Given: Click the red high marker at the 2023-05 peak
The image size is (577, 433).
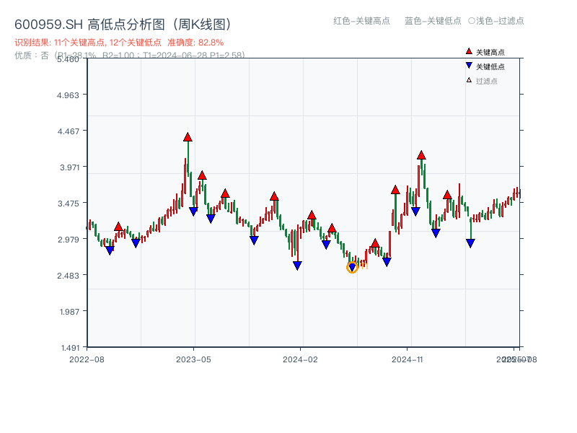Looking at the screenshot, I should [188, 137].
